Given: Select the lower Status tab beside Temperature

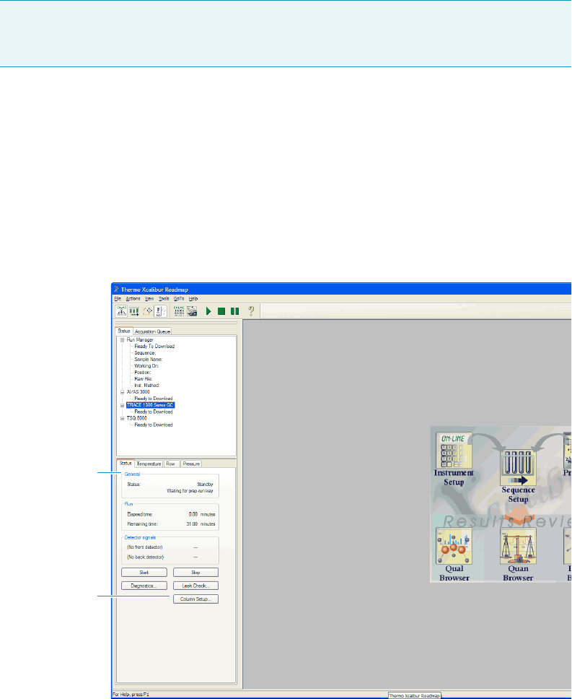Looking at the screenshot, I should click(125, 463).
